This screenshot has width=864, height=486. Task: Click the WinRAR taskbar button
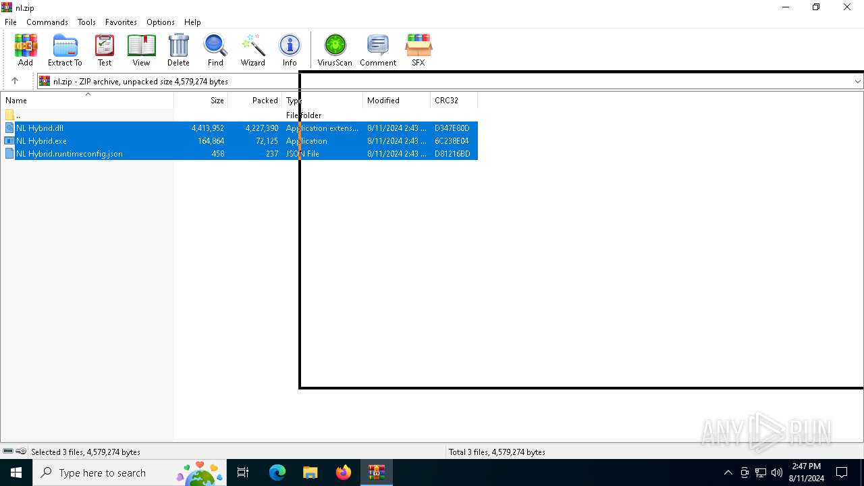(376, 473)
